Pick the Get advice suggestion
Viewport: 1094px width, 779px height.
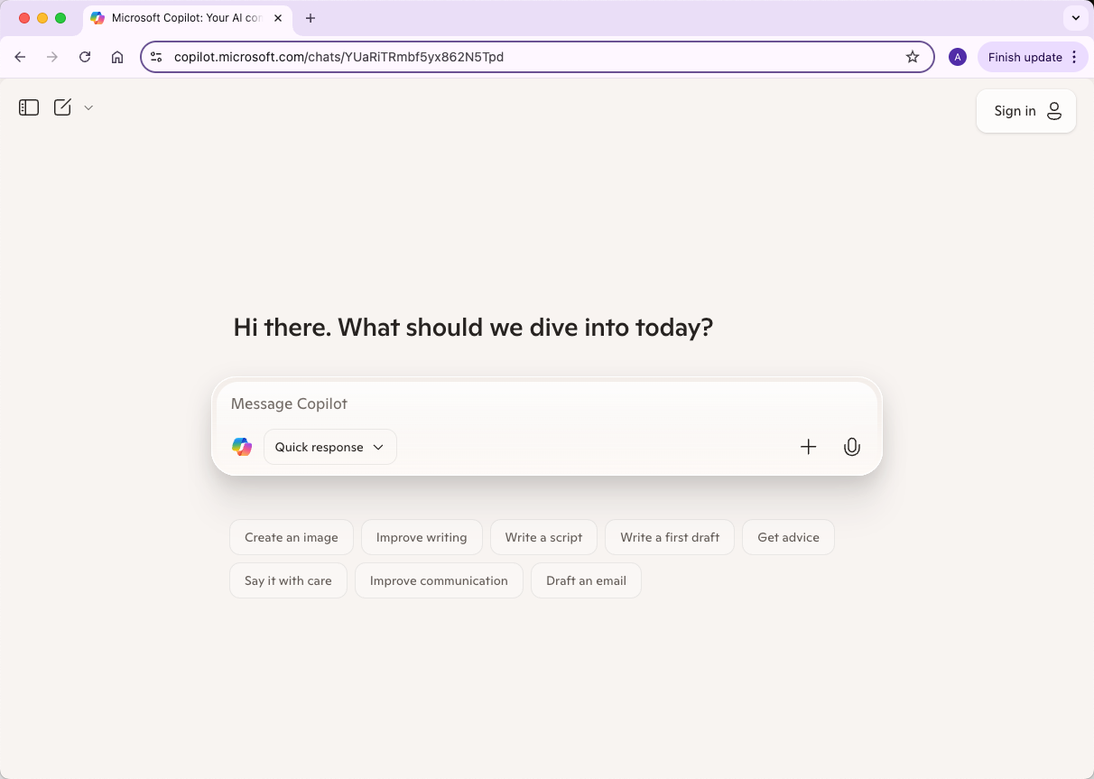click(788, 537)
